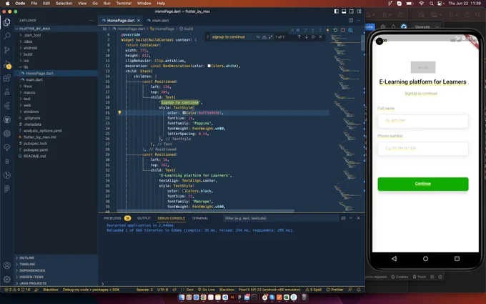This screenshot has height=304, width=486.
Task: Open Customize Layout icon in title bar
Action: (359, 11)
